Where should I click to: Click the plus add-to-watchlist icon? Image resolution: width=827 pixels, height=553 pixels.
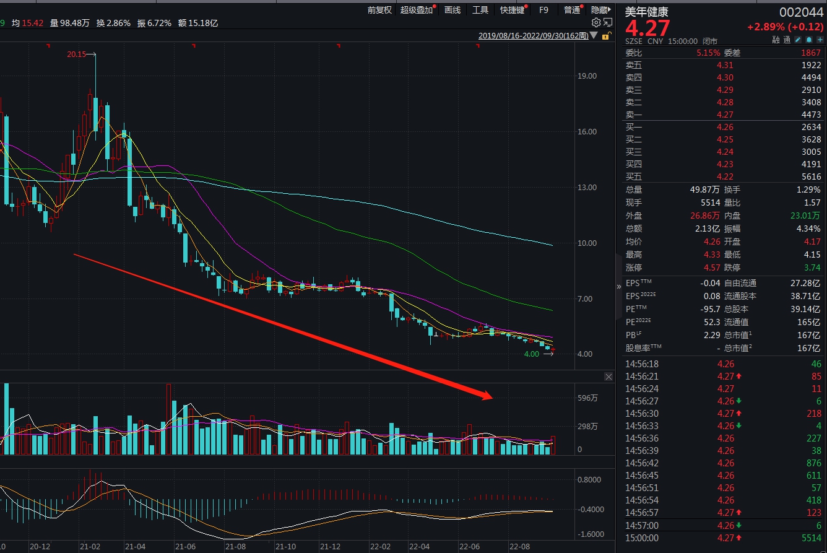[820, 40]
